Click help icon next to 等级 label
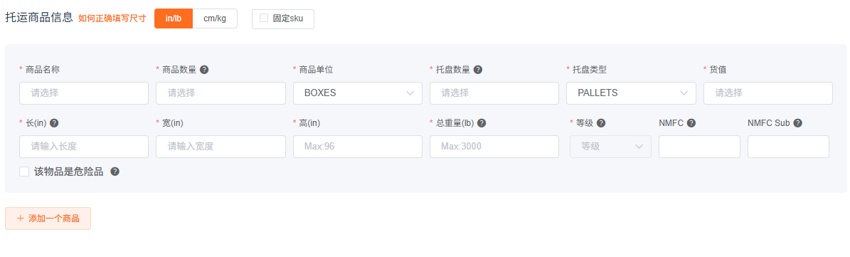The width and height of the screenshot is (850, 257). tap(601, 123)
